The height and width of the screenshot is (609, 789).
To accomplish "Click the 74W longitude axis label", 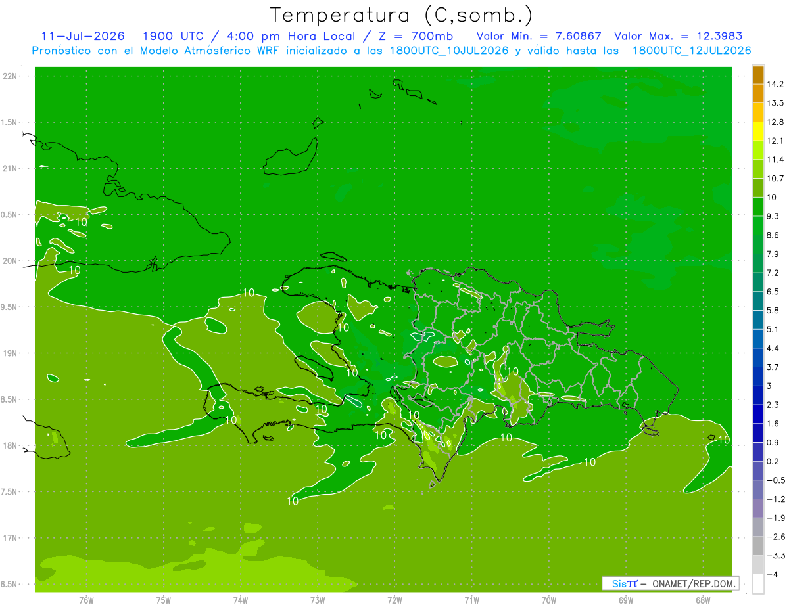I will coord(241,600).
